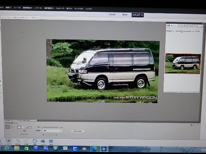Click the Photoshop Elements taskbar icon
206x154 pixels.
(104, 149)
